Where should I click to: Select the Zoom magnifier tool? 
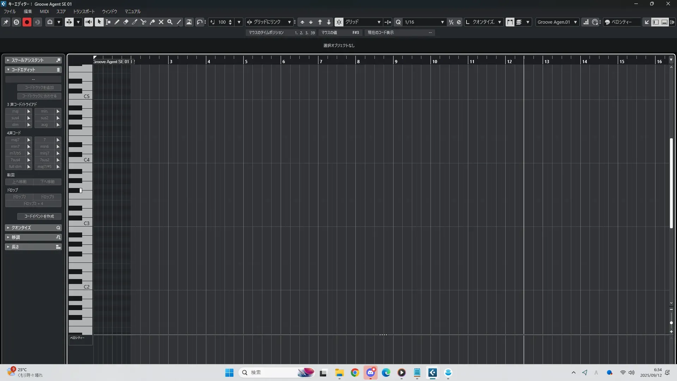(x=170, y=22)
